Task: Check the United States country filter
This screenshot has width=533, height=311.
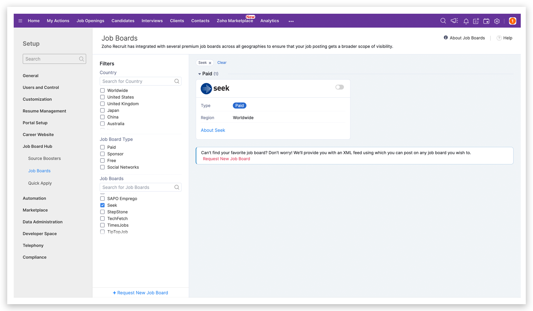Action: click(103, 97)
